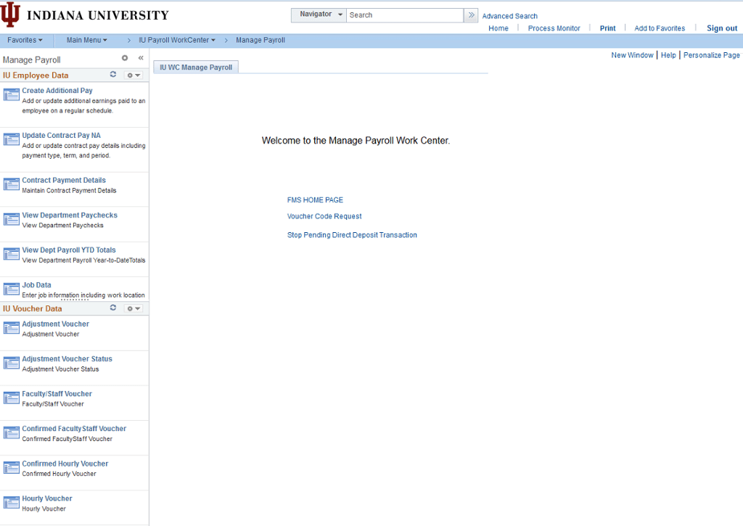The image size is (743, 526).
Task: Open Voucher Code Request link
Action: [x=324, y=216]
